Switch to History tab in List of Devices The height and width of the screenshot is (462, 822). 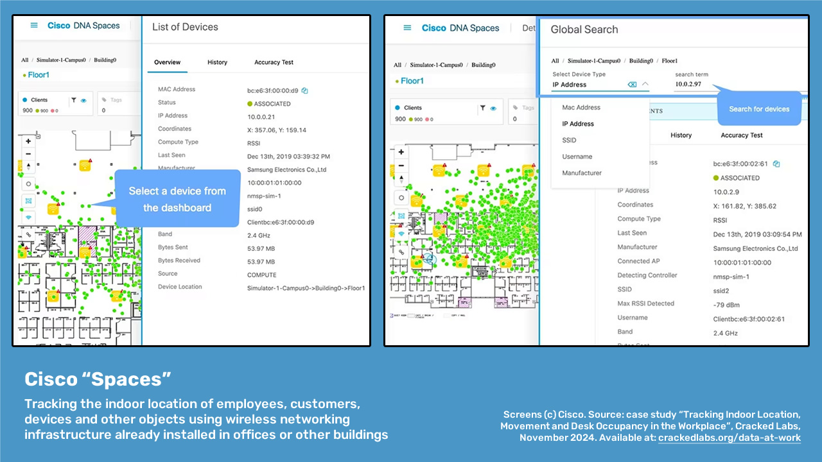pyautogui.click(x=217, y=62)
